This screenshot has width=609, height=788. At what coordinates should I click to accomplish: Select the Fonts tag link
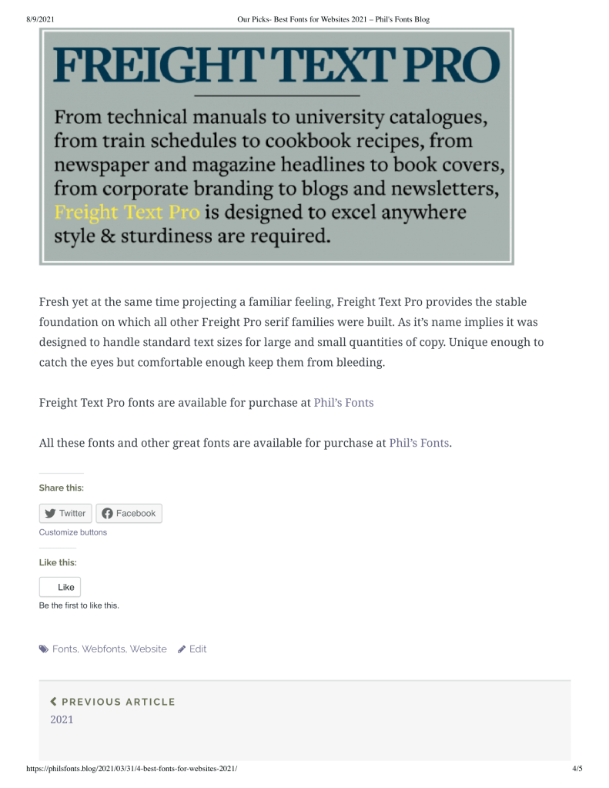pos(65,649)
